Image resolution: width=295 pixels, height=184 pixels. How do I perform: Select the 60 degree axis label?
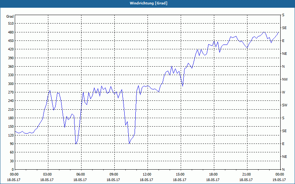point(12,152)
